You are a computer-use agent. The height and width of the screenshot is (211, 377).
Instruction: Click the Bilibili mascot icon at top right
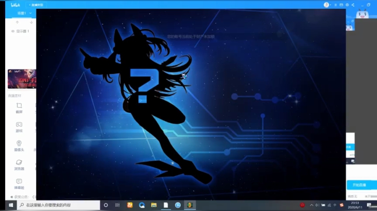coord(362,14)
